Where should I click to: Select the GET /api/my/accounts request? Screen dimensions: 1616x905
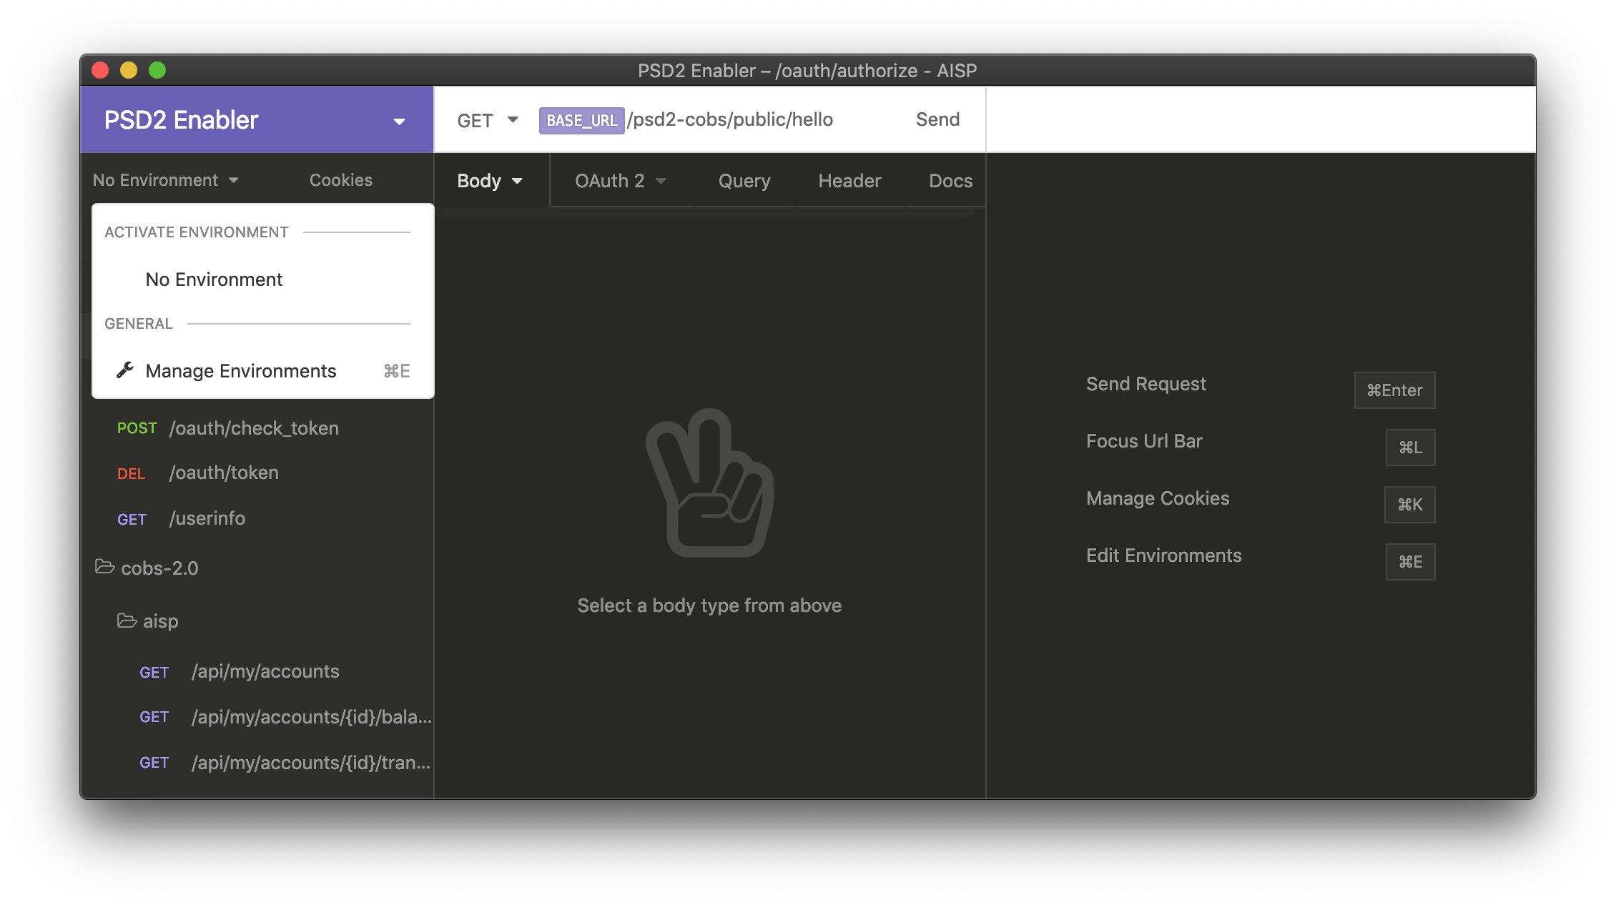(257, 671)
